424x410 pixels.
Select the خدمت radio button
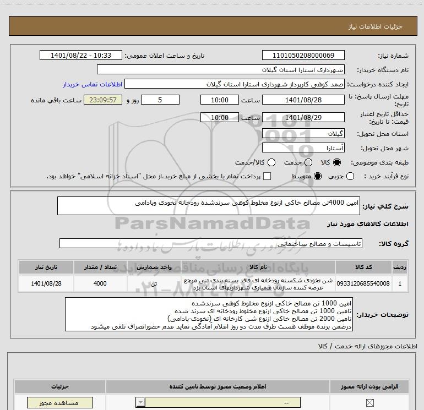tap(308, 162)
